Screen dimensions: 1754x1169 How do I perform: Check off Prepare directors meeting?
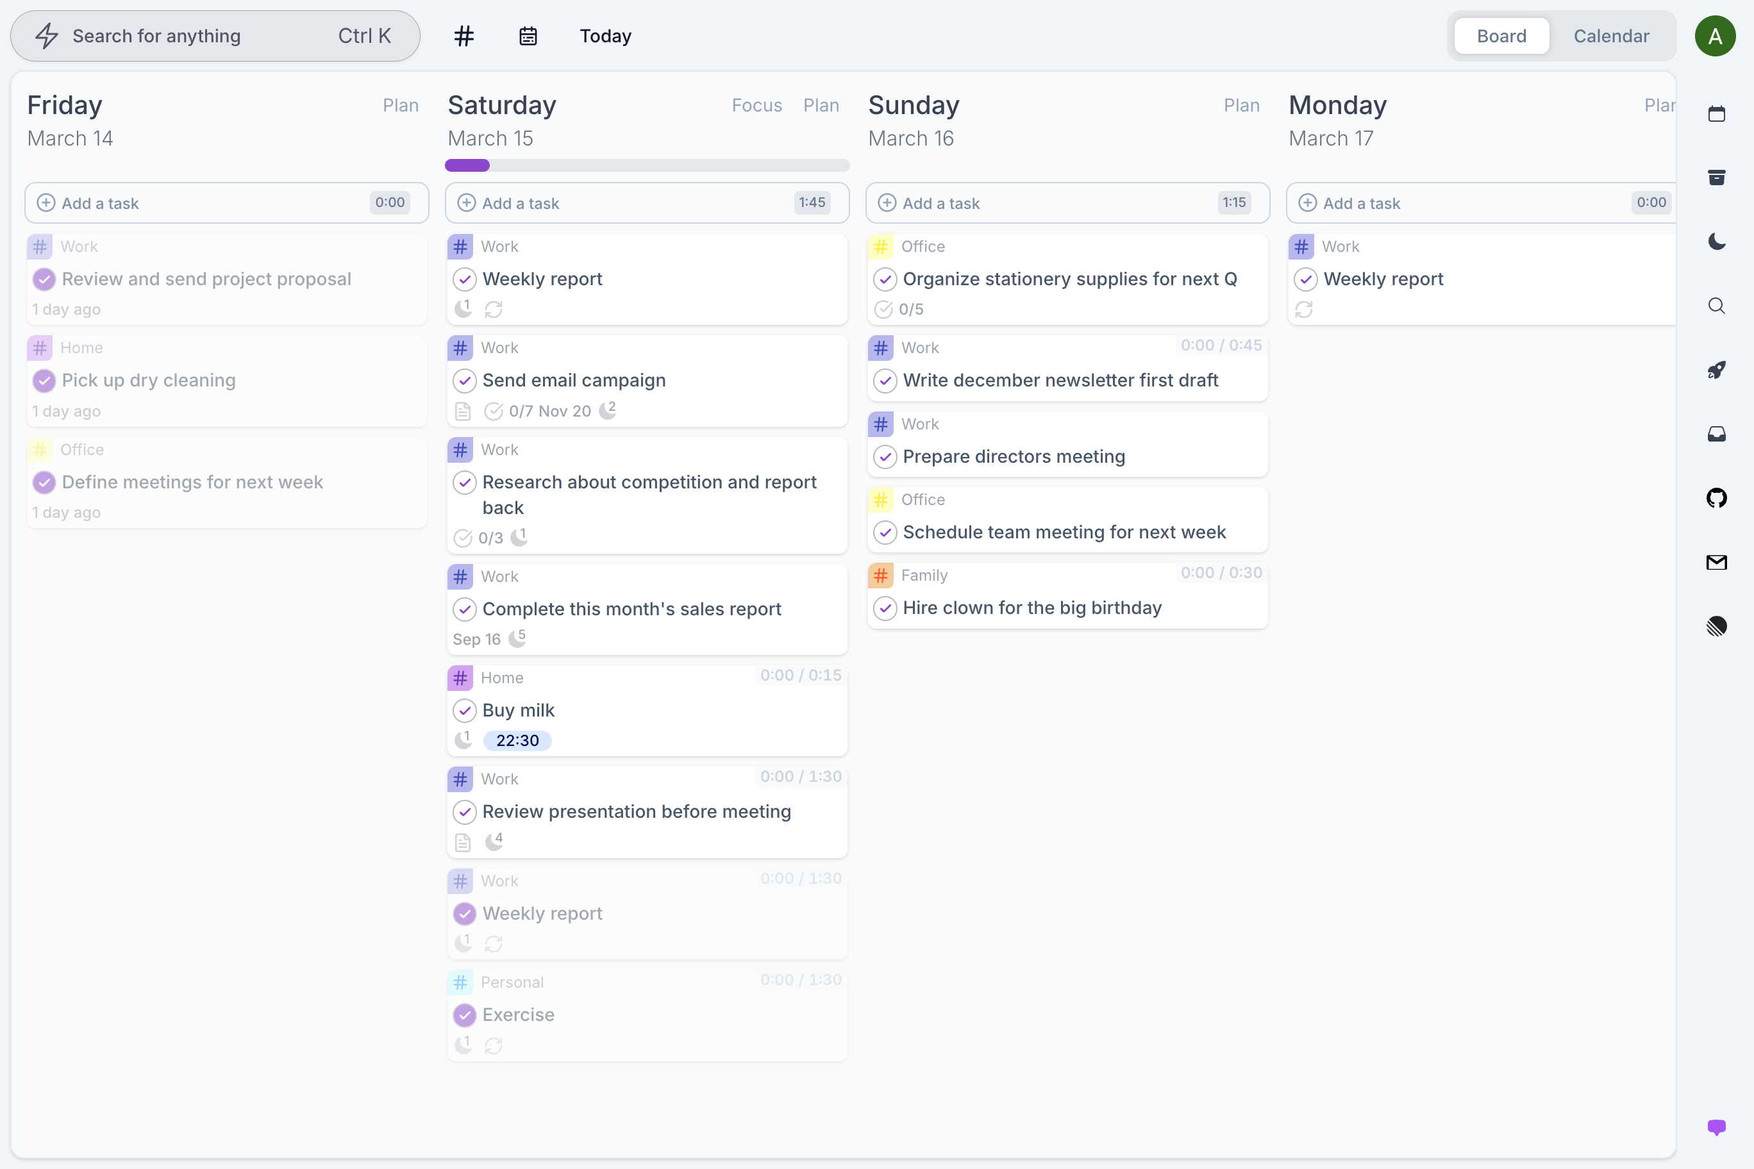[x=885, y=456]
